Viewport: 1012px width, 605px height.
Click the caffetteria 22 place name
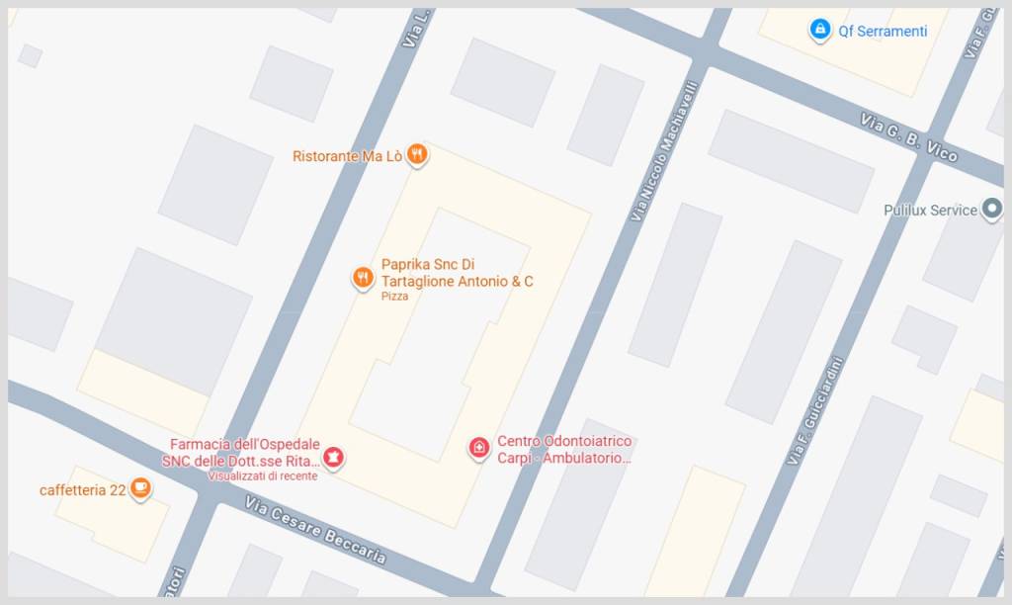click(x=83, y=490)
